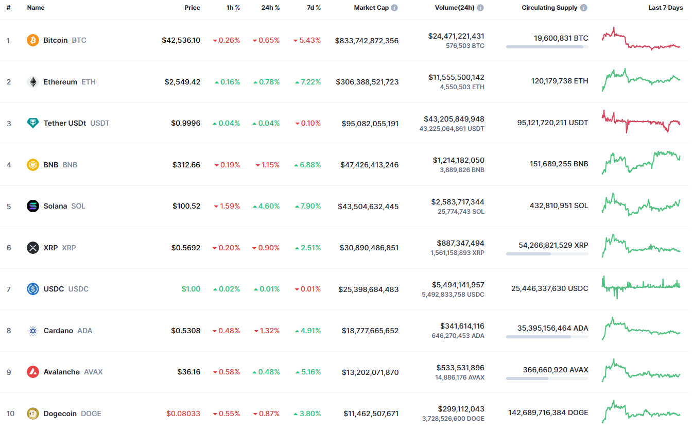Click the Dogecoin logo icon
The height and width of the screenshot is (429, 693).
(x=33, y=414)
